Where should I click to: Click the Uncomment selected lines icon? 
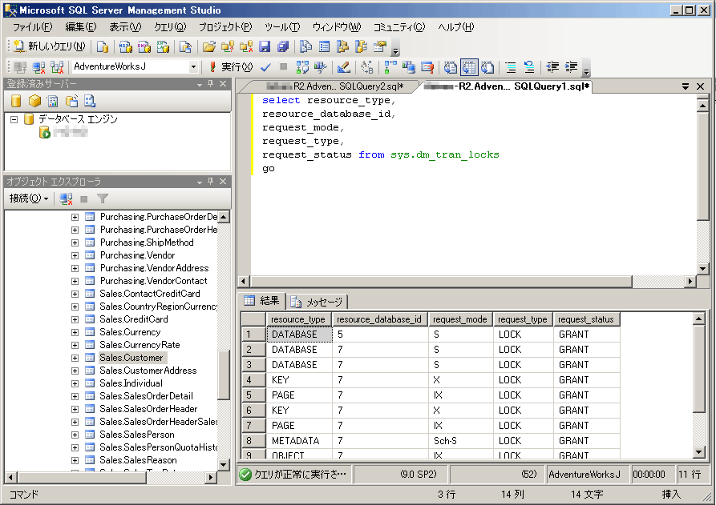[529, 67]
